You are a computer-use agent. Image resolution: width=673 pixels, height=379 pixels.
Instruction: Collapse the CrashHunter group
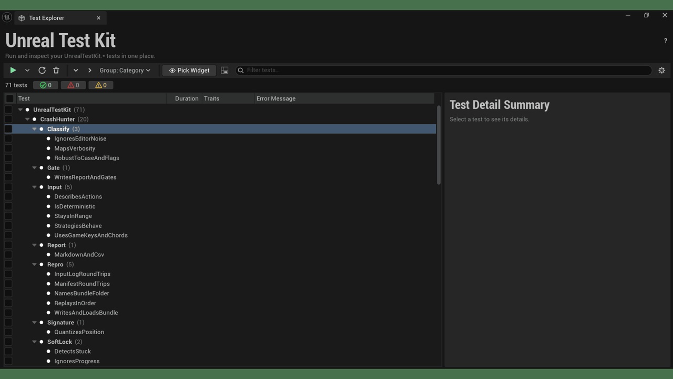pyautogui.click(x=27, y=119)
